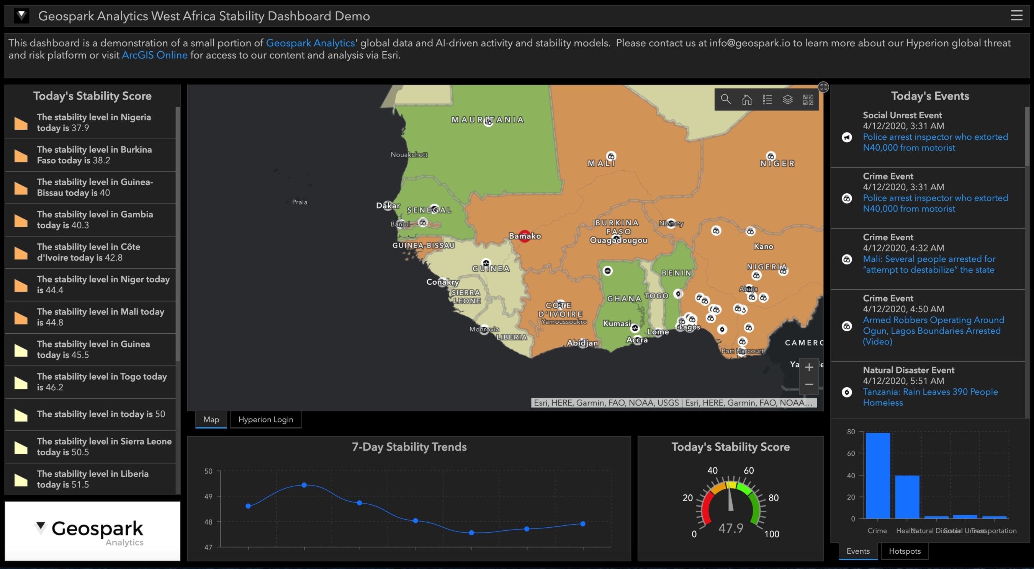
Task: Open the ArcGIS Online link
Action: pos(155,55)
